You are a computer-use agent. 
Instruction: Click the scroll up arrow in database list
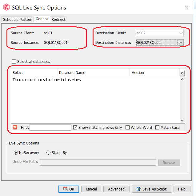click(182, 79)
